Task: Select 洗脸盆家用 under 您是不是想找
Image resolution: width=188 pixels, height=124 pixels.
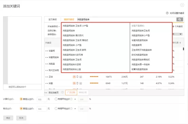Action: coord(137,45)
